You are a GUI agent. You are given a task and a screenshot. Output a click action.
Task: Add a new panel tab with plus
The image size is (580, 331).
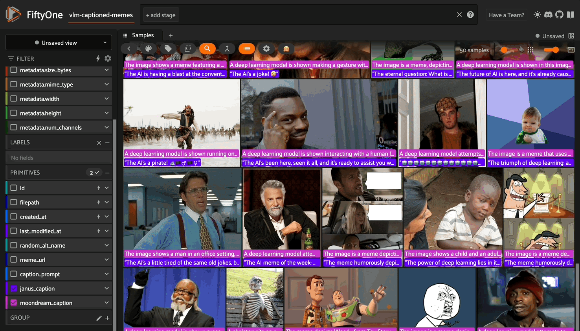(171, 35)
